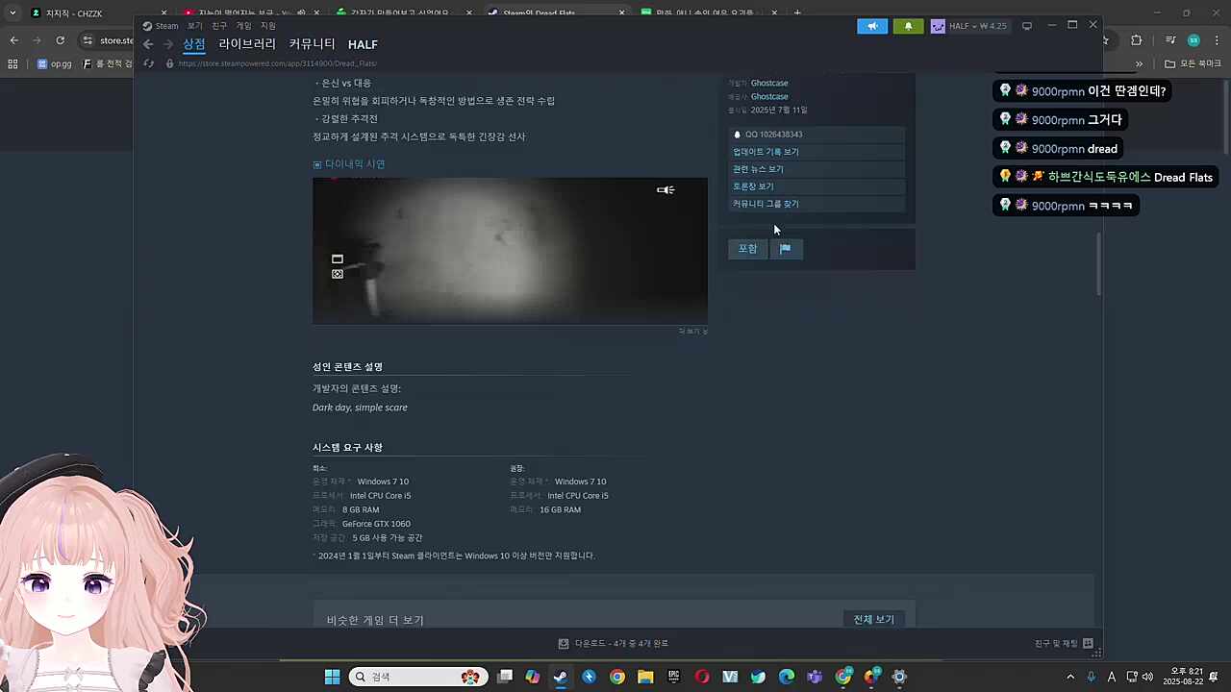Open the Ghostcase developer link
The image size is (1231, 692).
769,84
